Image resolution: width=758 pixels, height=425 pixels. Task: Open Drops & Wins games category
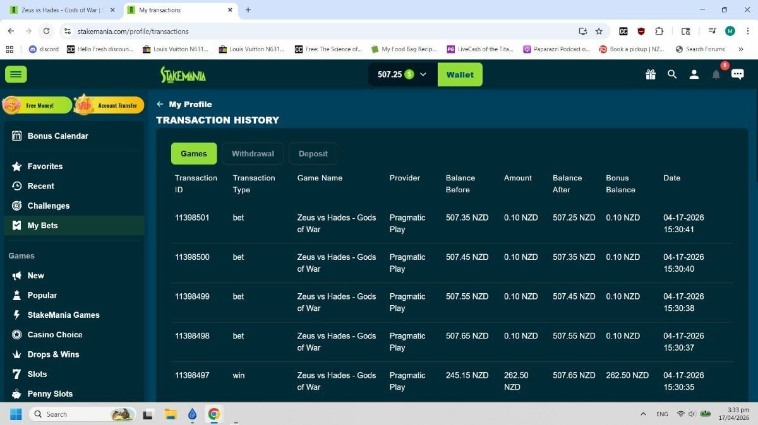pyautogui.click(x=53, y=354)
